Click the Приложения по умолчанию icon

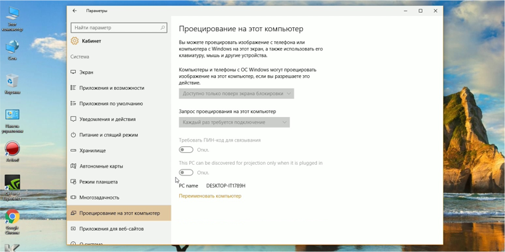pyautogui.click(x=73, y=104)
